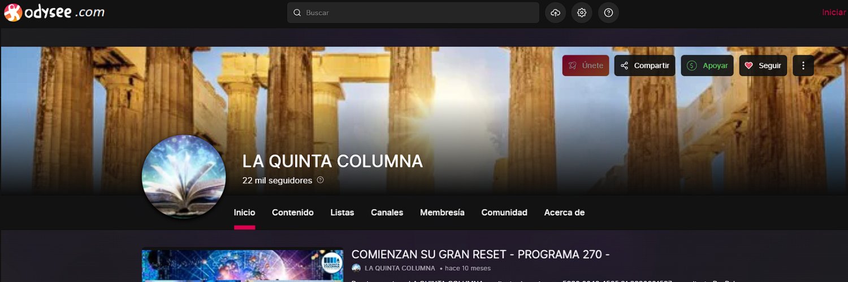Click the Iniciar sign-in link
This screenshot has width=848, height=282.
coord(834,12)
